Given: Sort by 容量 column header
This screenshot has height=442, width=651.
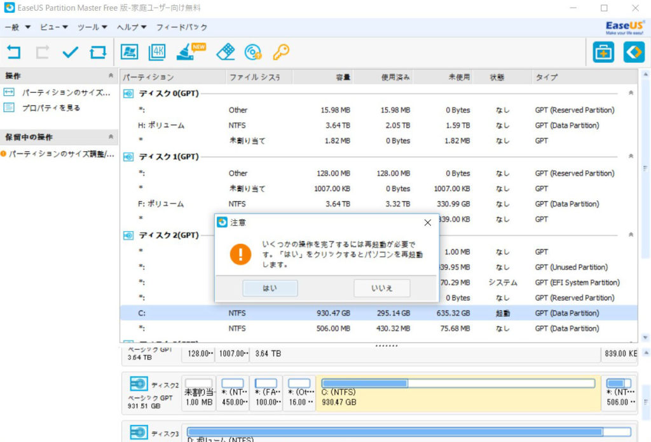Looking at the screenshot, I should pyautogui.click(x=323, y=77).
